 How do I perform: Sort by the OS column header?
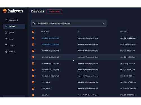(78, 32)
